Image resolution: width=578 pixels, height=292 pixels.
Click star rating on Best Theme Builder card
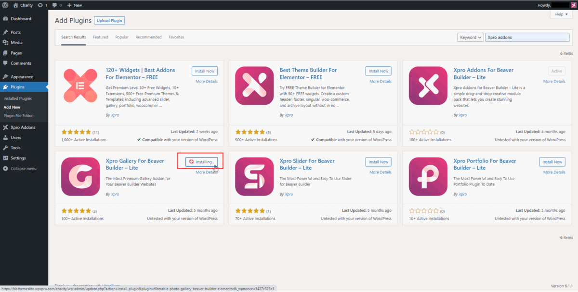tap(250, 132)
